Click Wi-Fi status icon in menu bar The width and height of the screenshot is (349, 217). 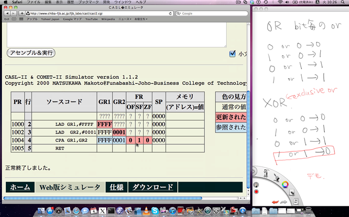coord(280,2)
